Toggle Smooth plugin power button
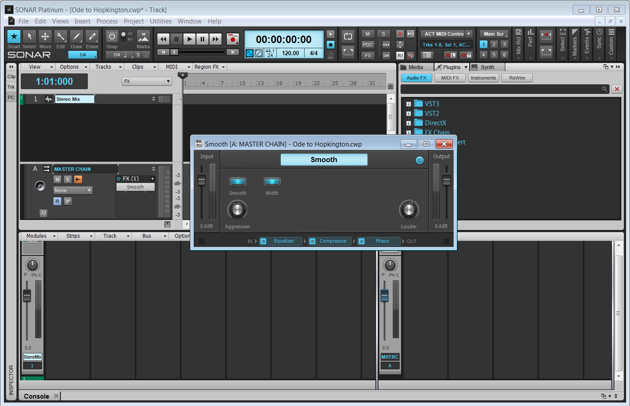This screenshot has width=630, height=406. tap(420, 160)
